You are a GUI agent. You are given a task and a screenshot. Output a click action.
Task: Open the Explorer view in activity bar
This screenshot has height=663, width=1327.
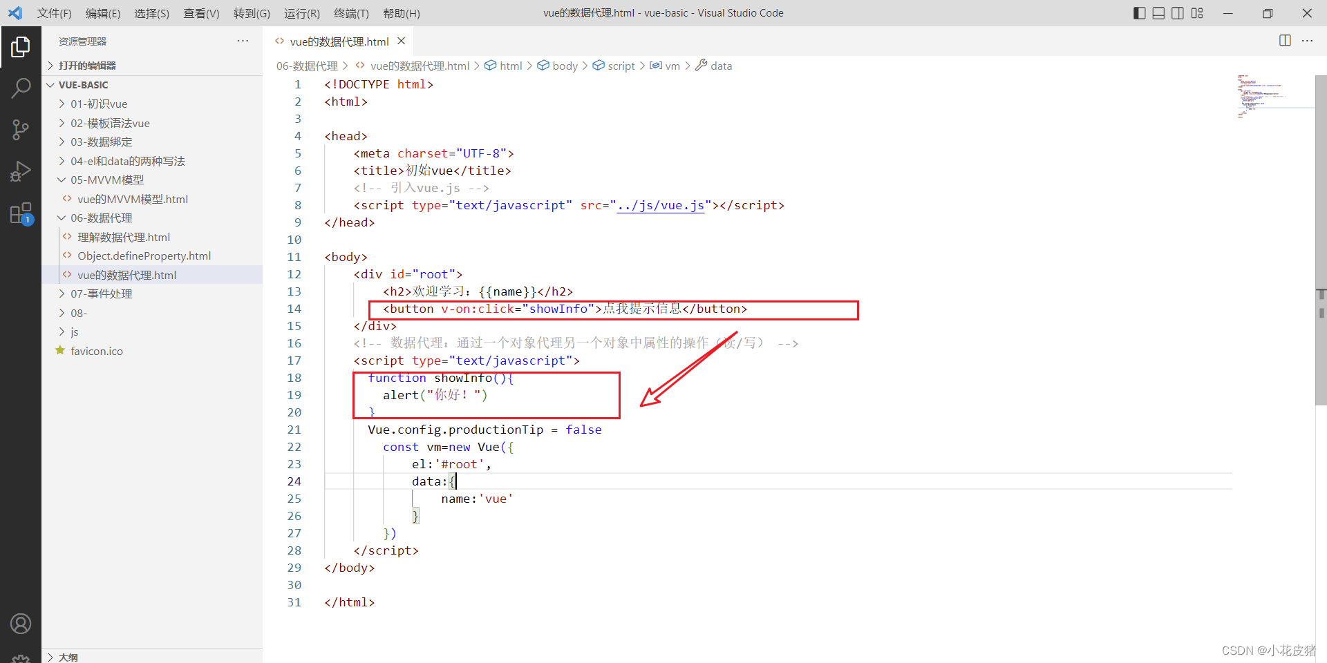[21, 47]
